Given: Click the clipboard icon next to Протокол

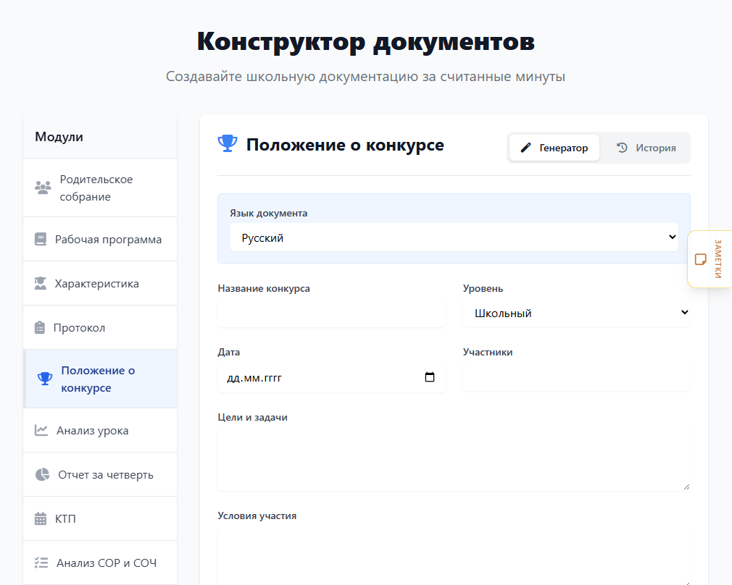Looking at the screenshot, I should click(40, 327).
